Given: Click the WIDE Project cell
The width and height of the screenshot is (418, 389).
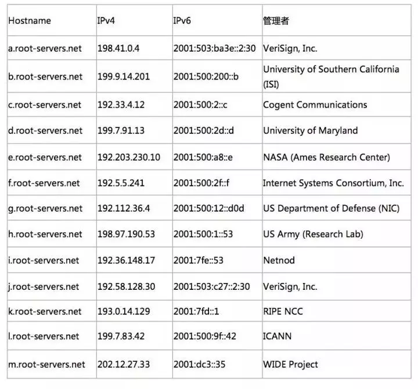Looking at the screenshot, I should click(290, 365).
